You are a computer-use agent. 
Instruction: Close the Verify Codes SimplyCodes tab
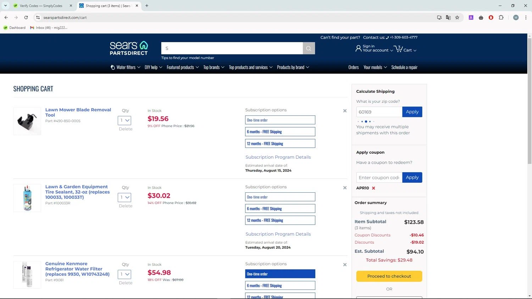coord(71,6)
